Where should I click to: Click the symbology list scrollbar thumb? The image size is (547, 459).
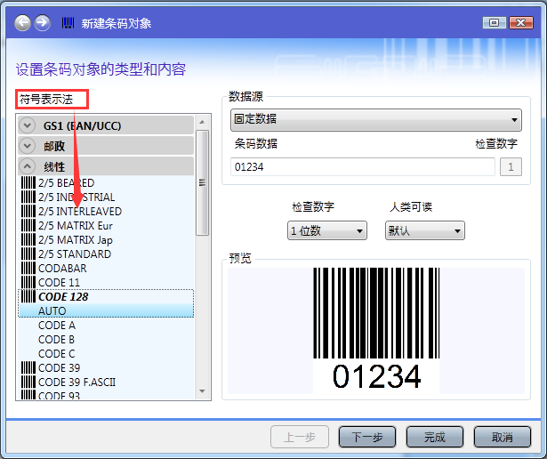(x=202, y=182)
